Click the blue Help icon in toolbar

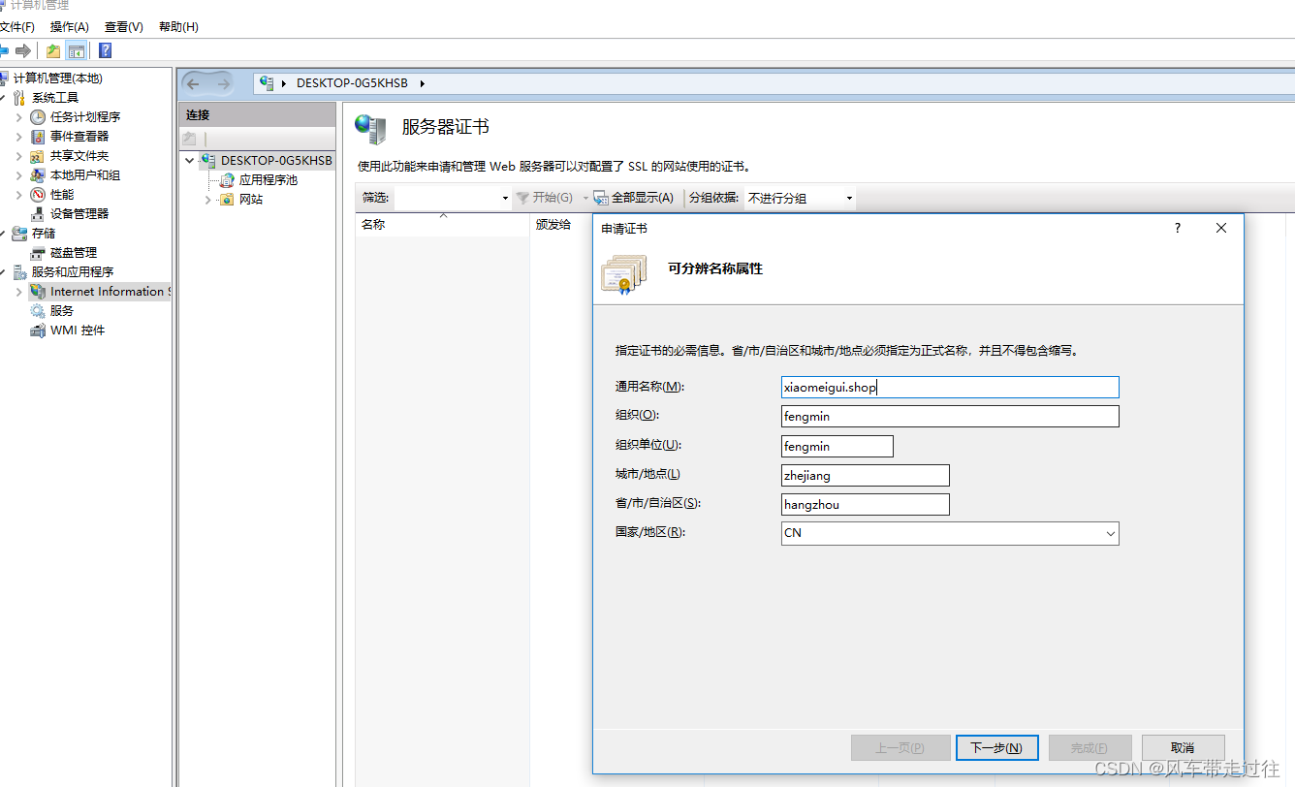[x=105, y=50]
